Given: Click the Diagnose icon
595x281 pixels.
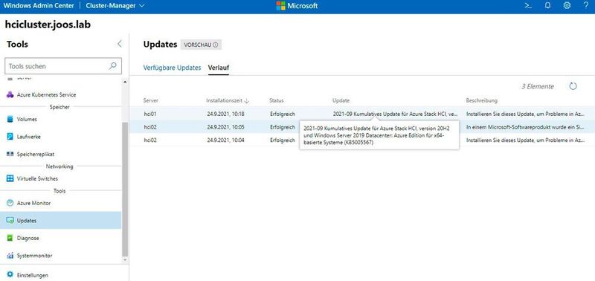Looking at the screenshot, I should (10, 238).
